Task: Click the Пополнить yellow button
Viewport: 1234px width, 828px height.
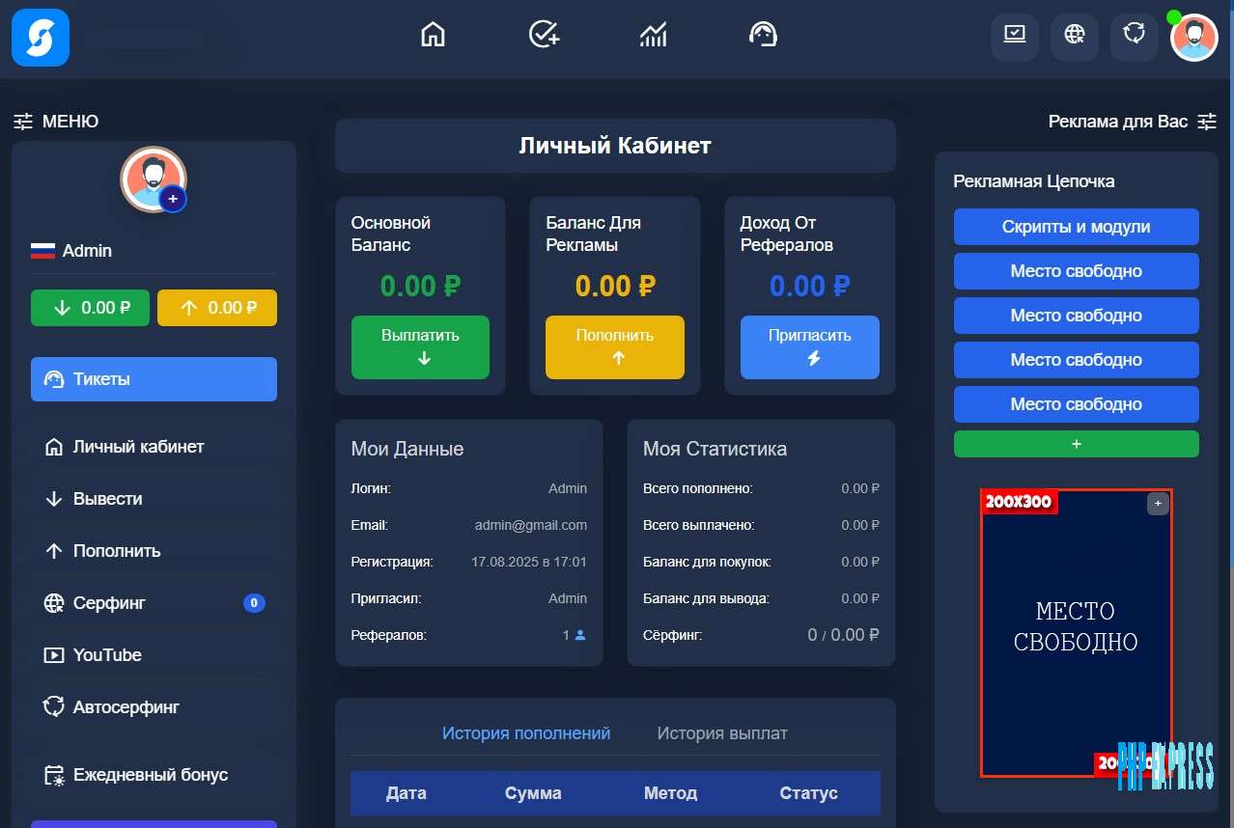Action: tap(615, 347)
